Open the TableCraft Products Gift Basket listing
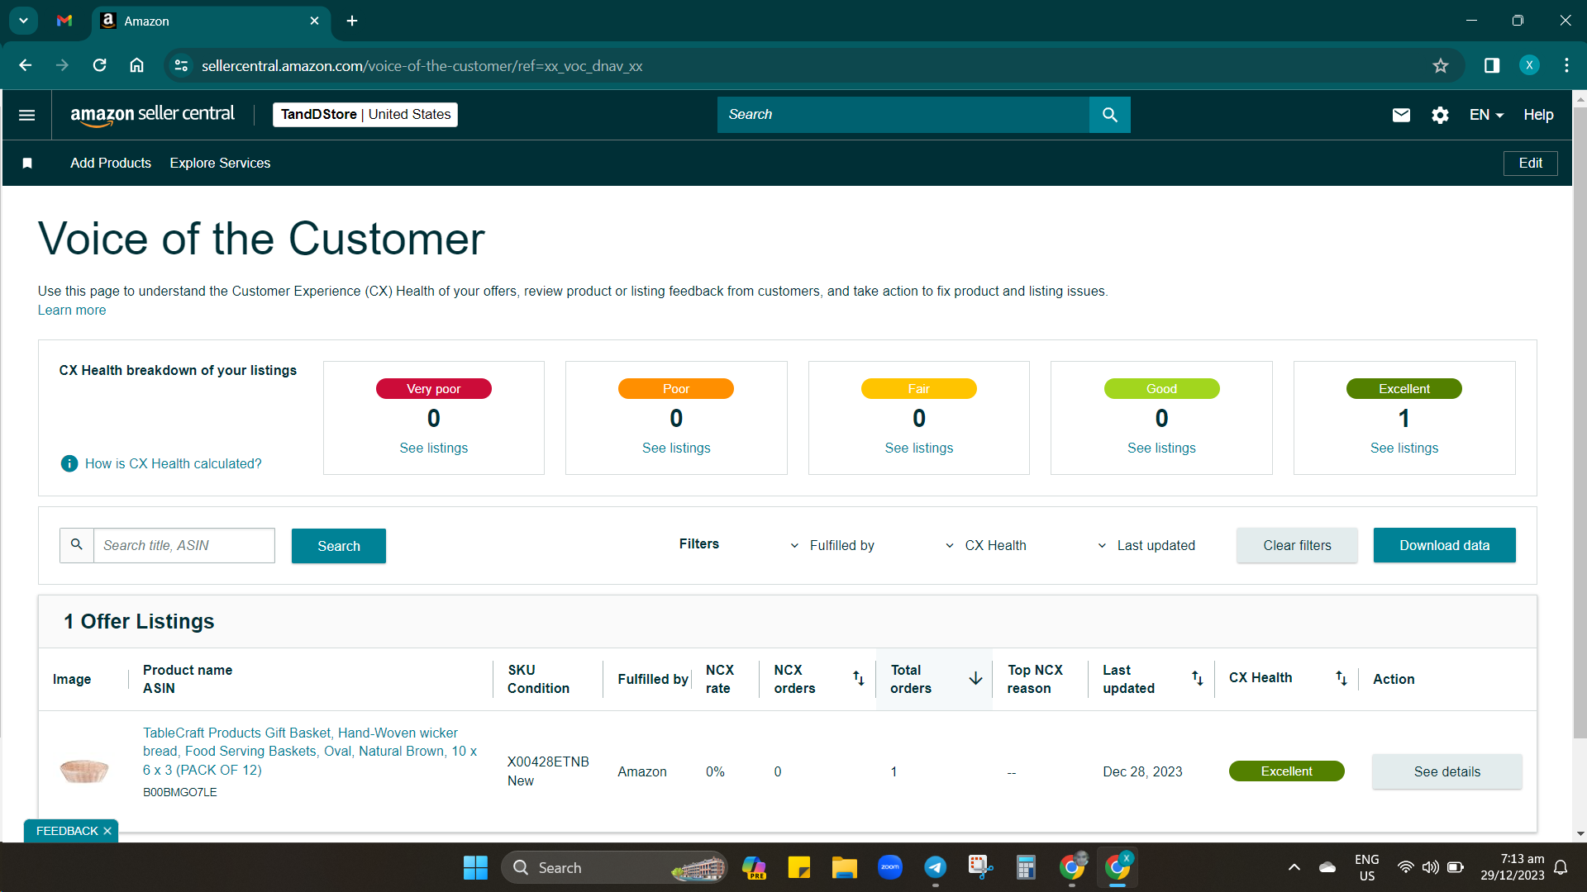The height and width of the screenshot is (892, 1587). [x=310, y=752]
